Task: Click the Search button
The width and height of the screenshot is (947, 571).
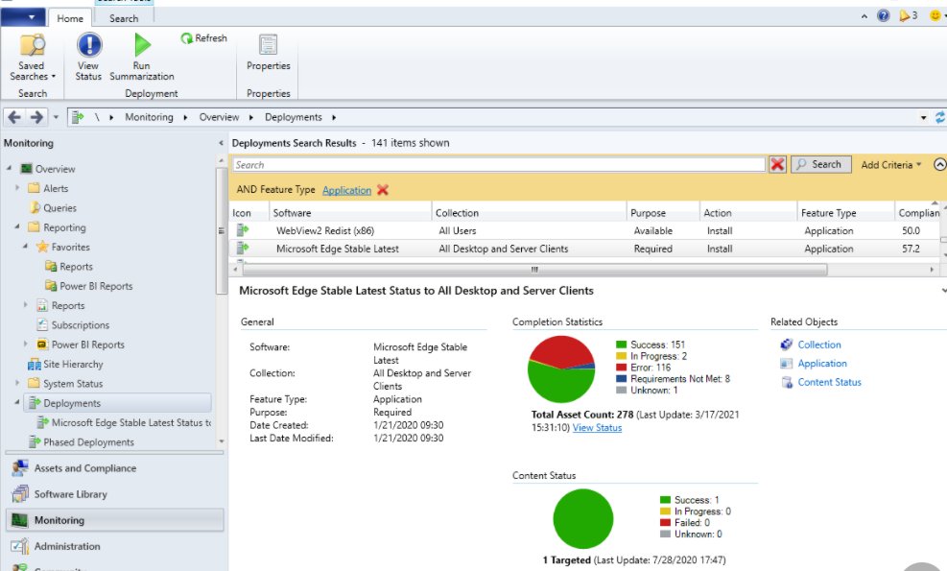Action: pos(820,164)
